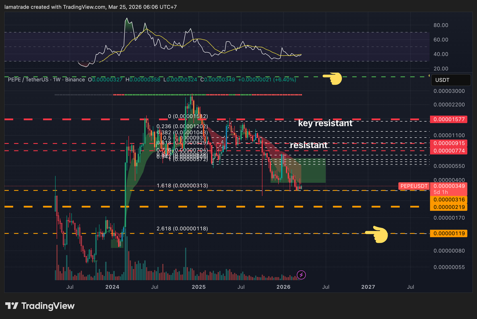Select the lower 'resistant' text annotation
The width and height of the screenshot is (477, 319).
point(308,145)
